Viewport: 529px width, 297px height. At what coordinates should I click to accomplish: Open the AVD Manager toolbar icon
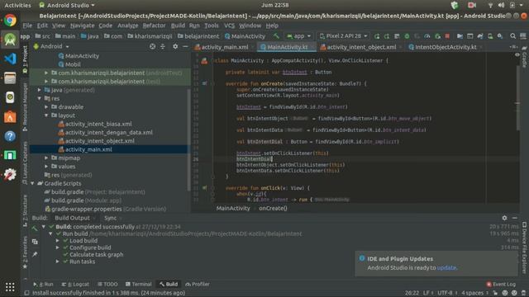490,36
